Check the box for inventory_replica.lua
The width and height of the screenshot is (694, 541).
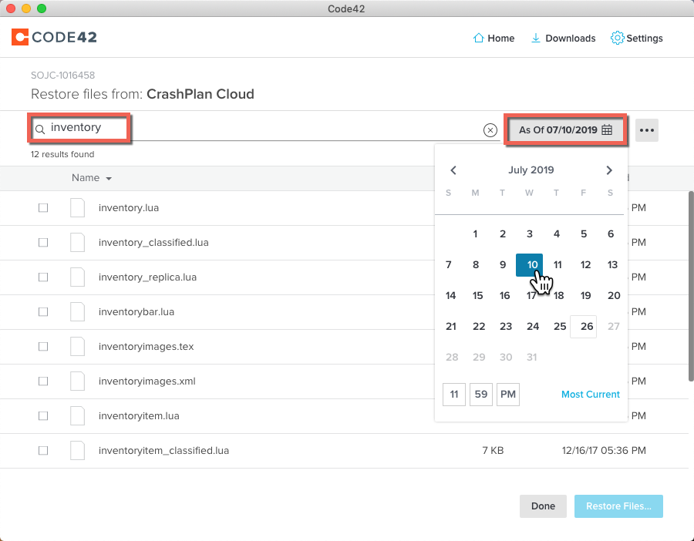43,277
